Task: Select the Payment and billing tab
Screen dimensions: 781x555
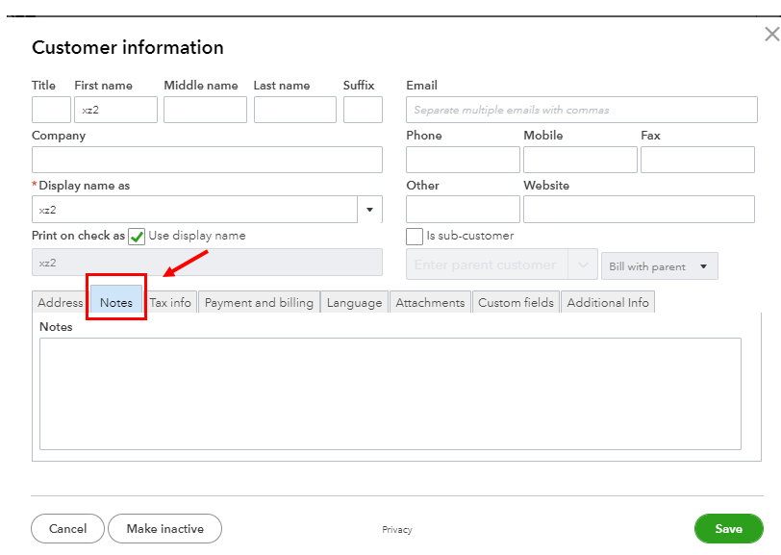Action: [259, 303]
